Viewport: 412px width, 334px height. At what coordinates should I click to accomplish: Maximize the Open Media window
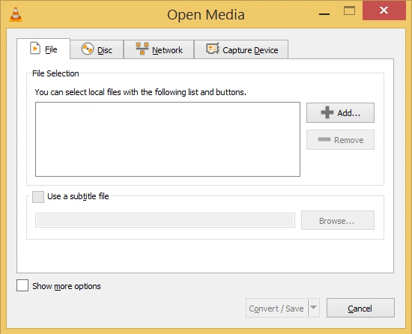coord(349,11)
